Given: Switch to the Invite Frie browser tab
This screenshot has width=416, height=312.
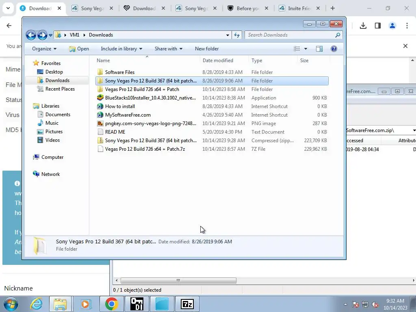Looking at the screenshot, I should [299, 8].
